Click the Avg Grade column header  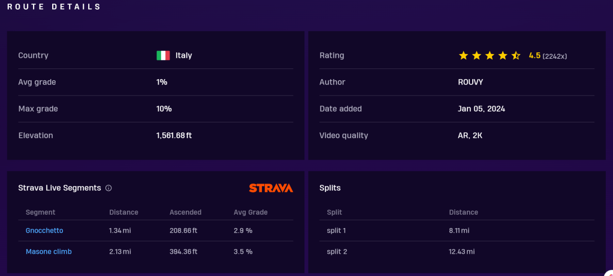pos(250,212)
